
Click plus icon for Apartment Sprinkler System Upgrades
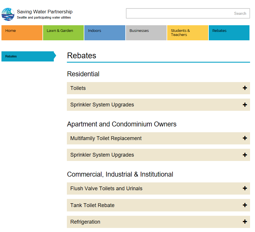click(x=245, y=155)
